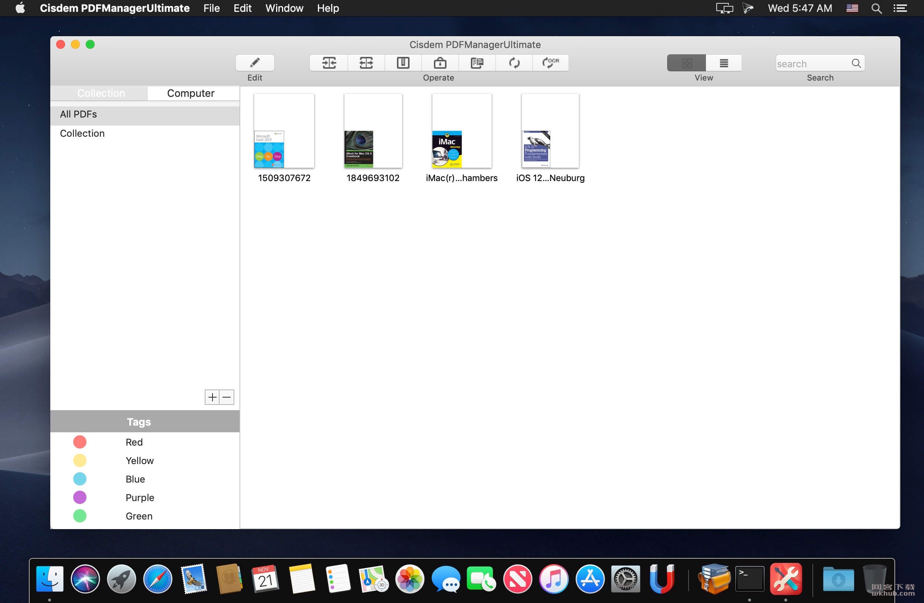Screen dimensions: 924x603
Task: Click the date and time display
Action: 800,8
